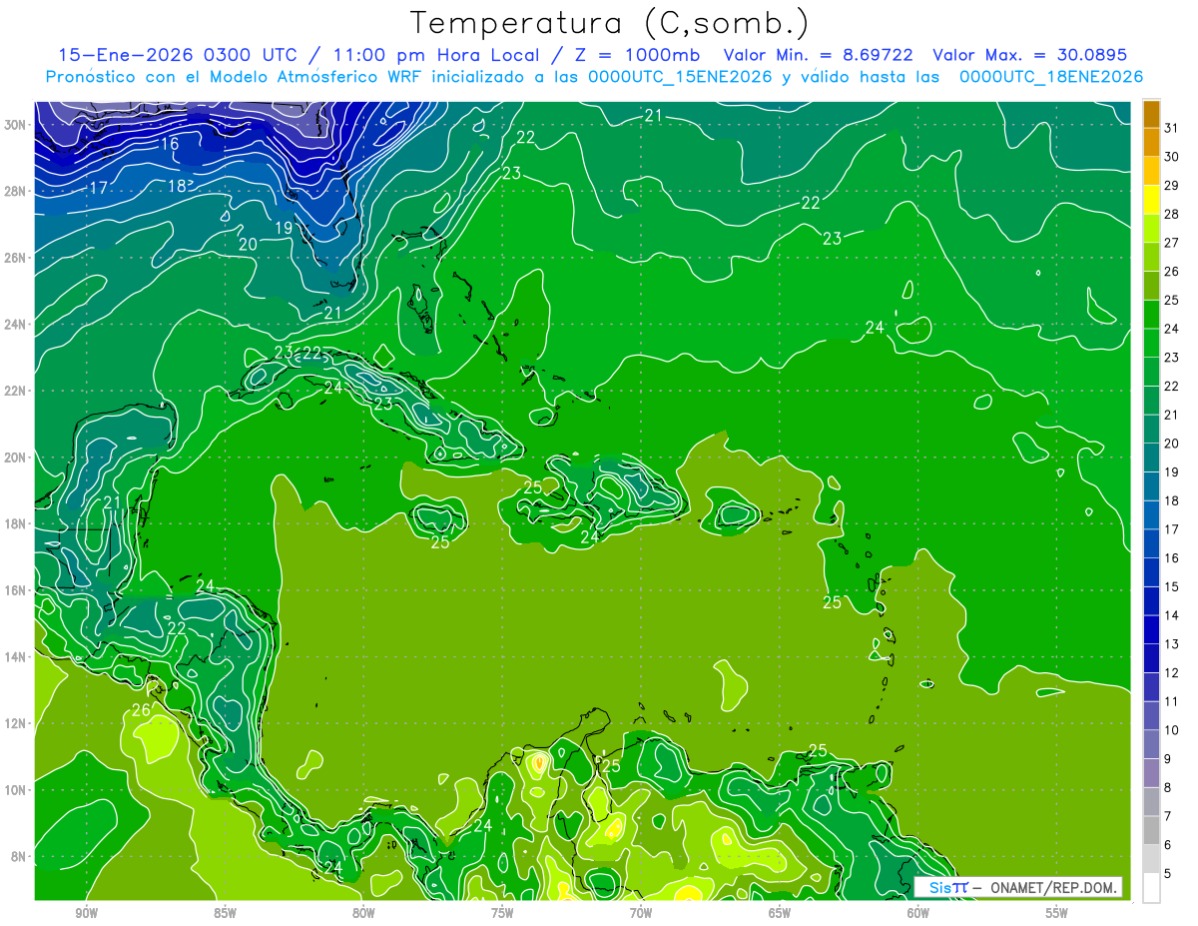
Task: Click the orange legend swatch between 30 and 31
Action: pos(1151,143)
